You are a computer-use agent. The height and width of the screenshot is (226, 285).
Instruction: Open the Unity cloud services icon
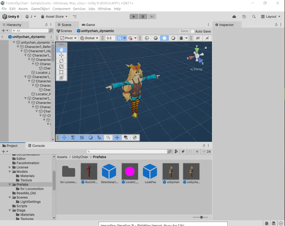[234, 17]
